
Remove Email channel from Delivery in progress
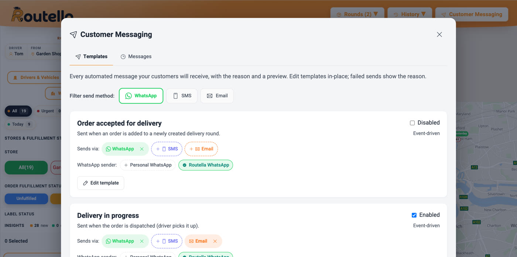pos(215,241)
